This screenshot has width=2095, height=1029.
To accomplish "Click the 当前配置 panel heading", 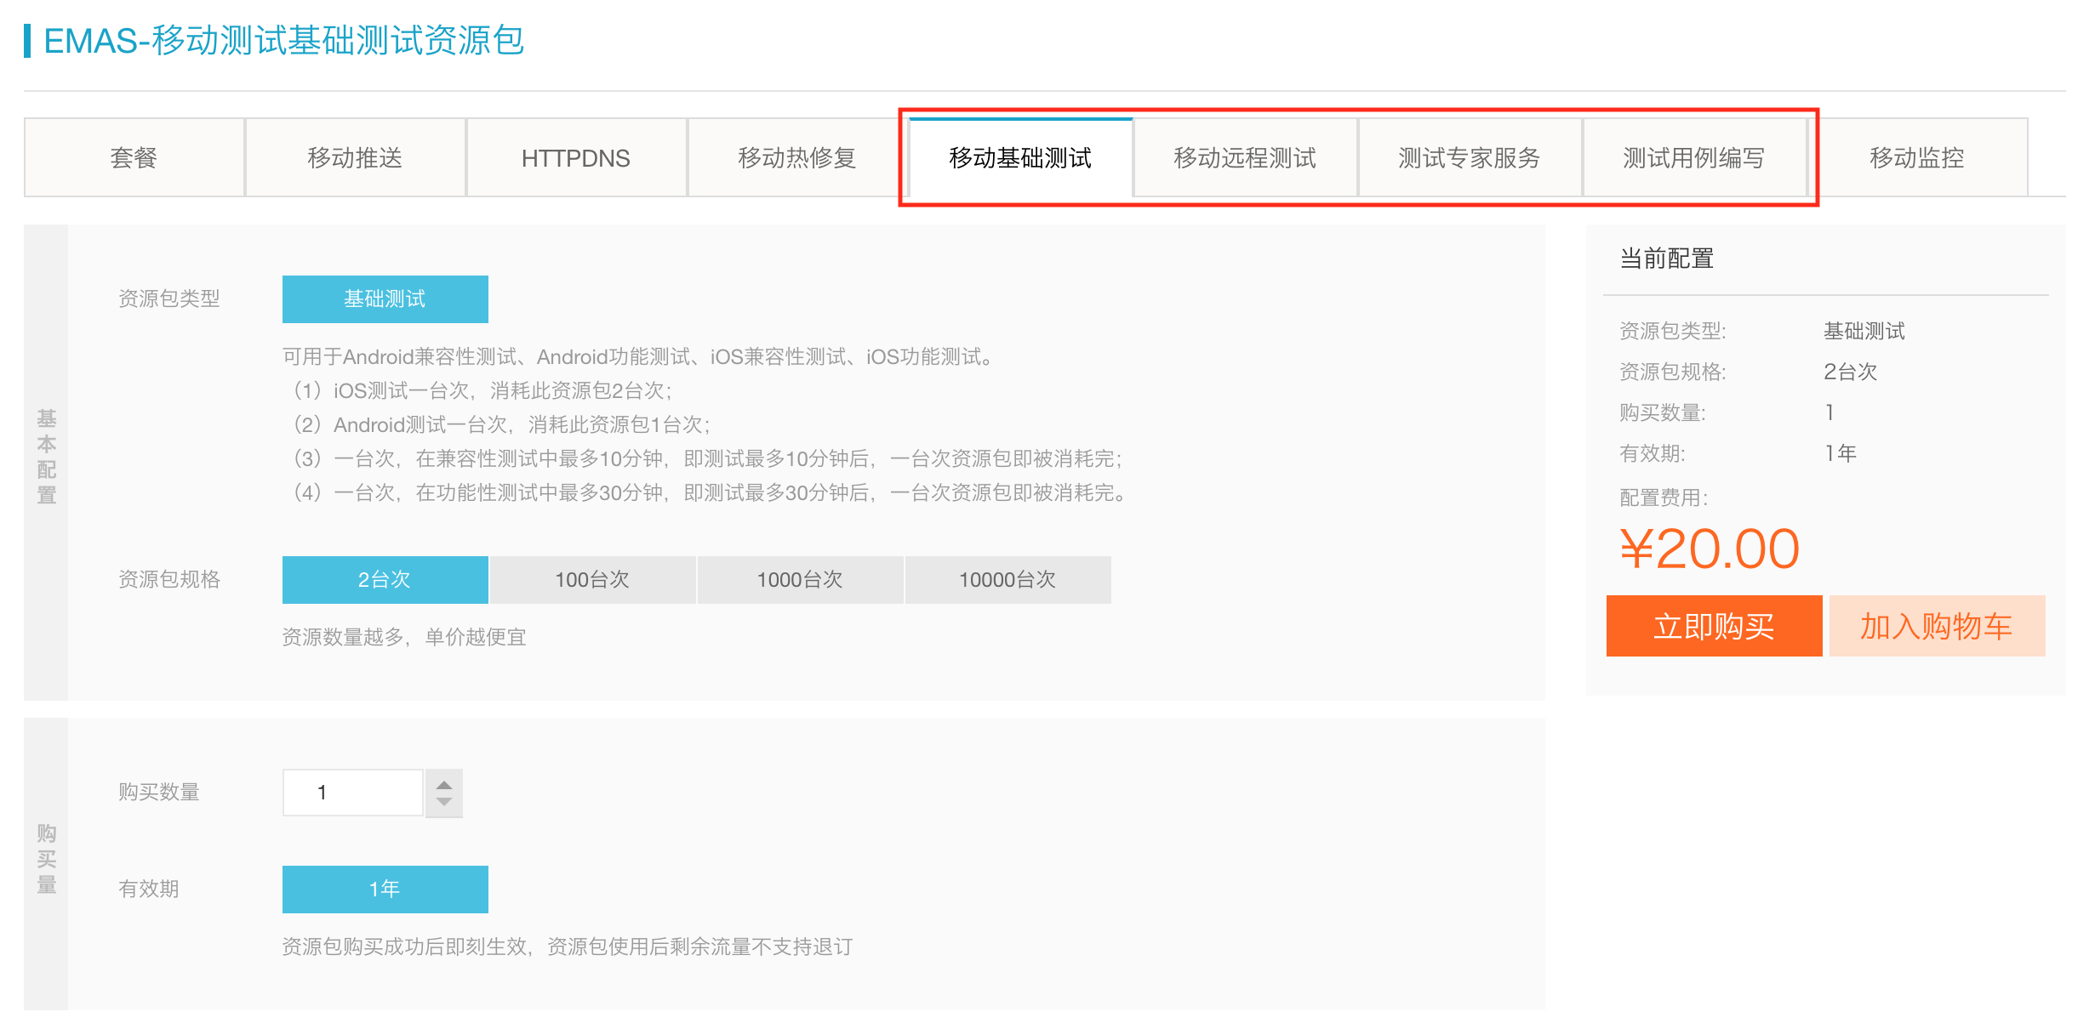I will [x=1666, y=258].
